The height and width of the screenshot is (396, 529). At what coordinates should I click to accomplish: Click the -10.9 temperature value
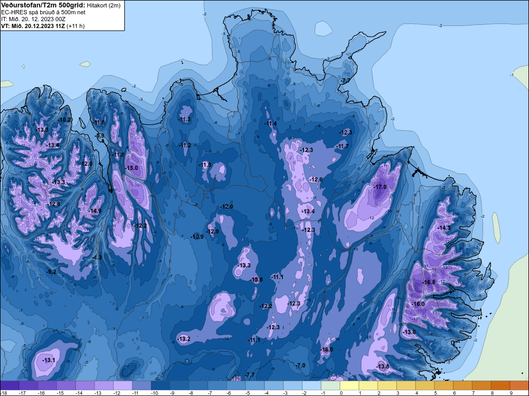197,237
